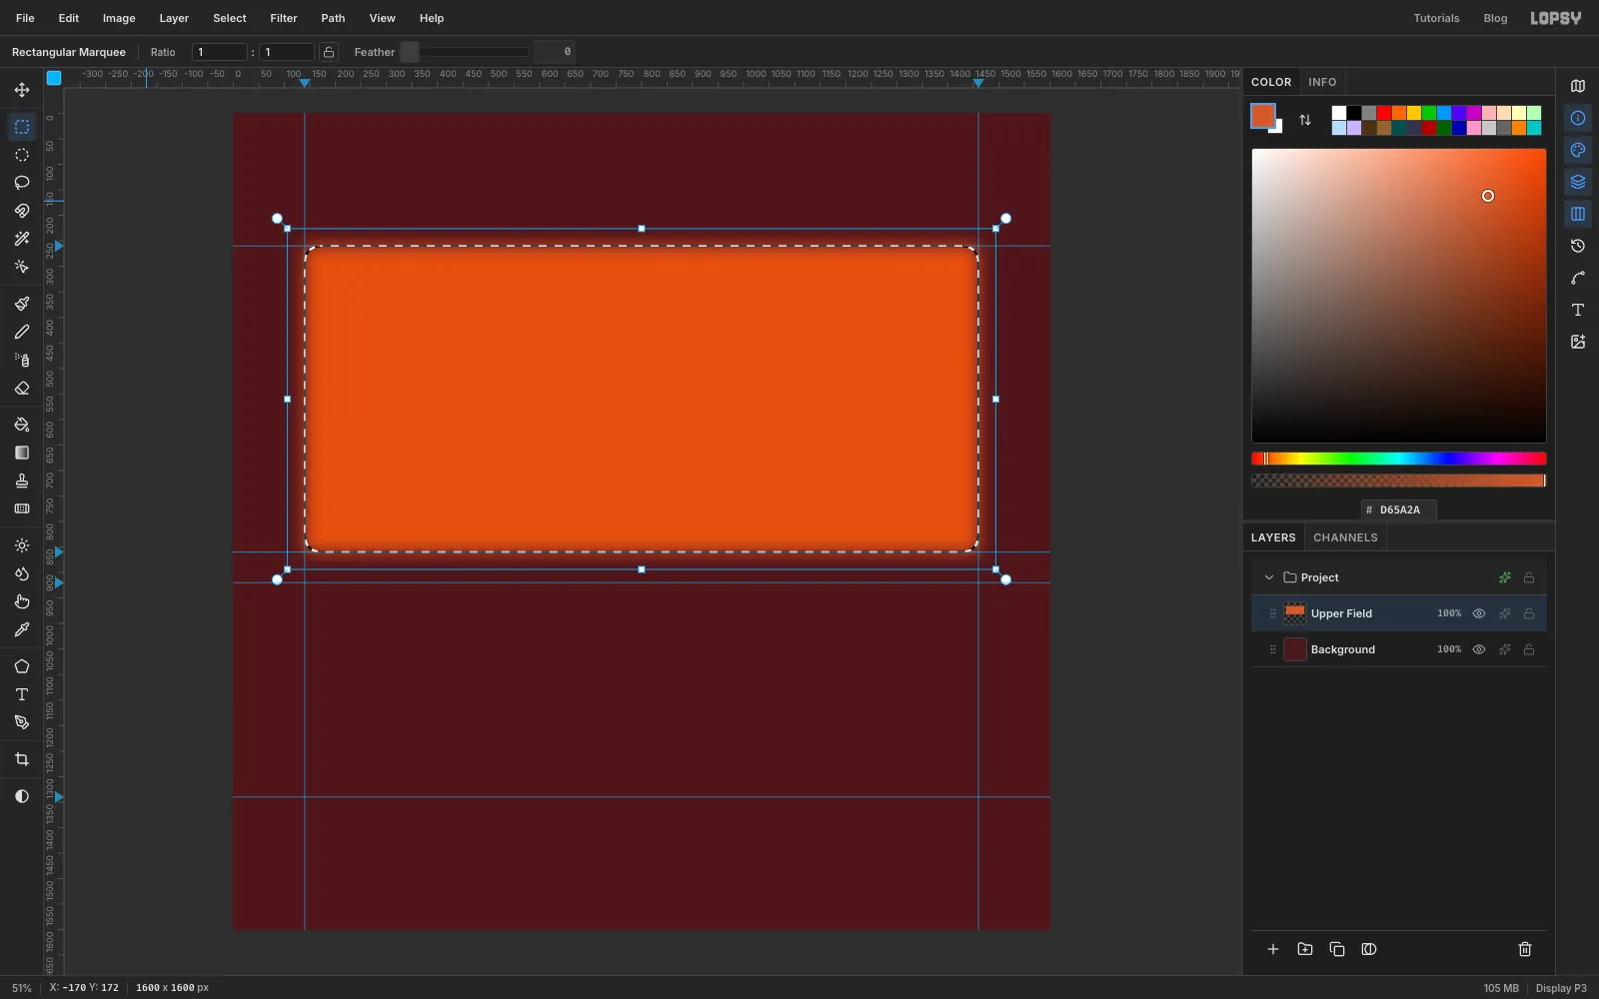Screen dimensions: 1599x999
Task: Toggle lock on Upper Field layer
Action: coord(1529,613)
